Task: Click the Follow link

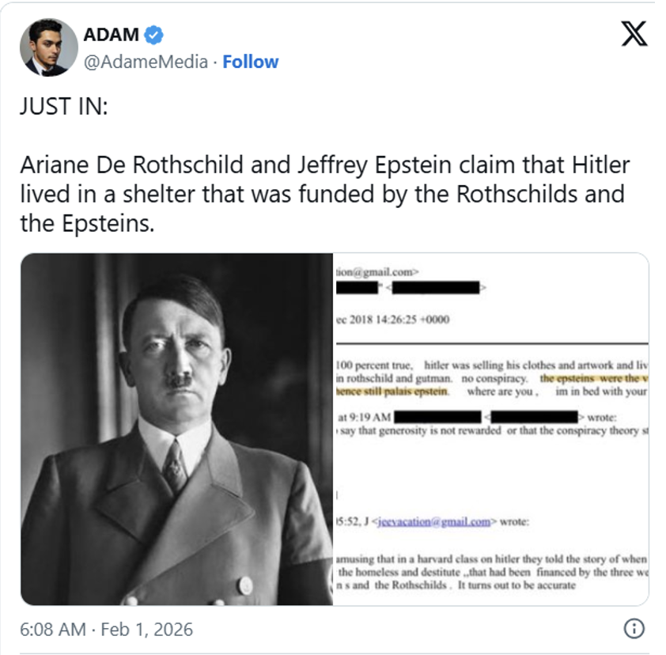Action: [250, 62]
